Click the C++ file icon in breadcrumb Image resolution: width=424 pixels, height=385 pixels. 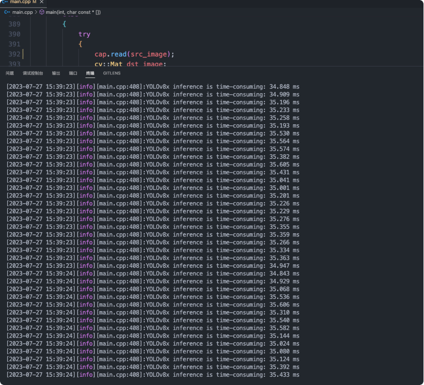(x=7, y=12)
